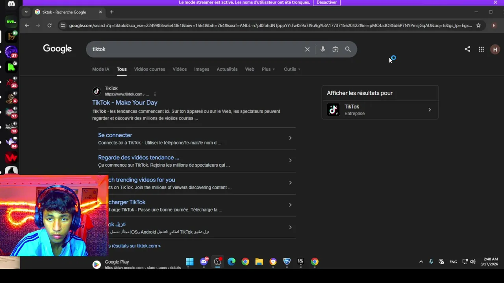The height and width of the screenshot is (283, 504).
Task: Open Chrome tab search dropdown
Action: click(26, 12)
